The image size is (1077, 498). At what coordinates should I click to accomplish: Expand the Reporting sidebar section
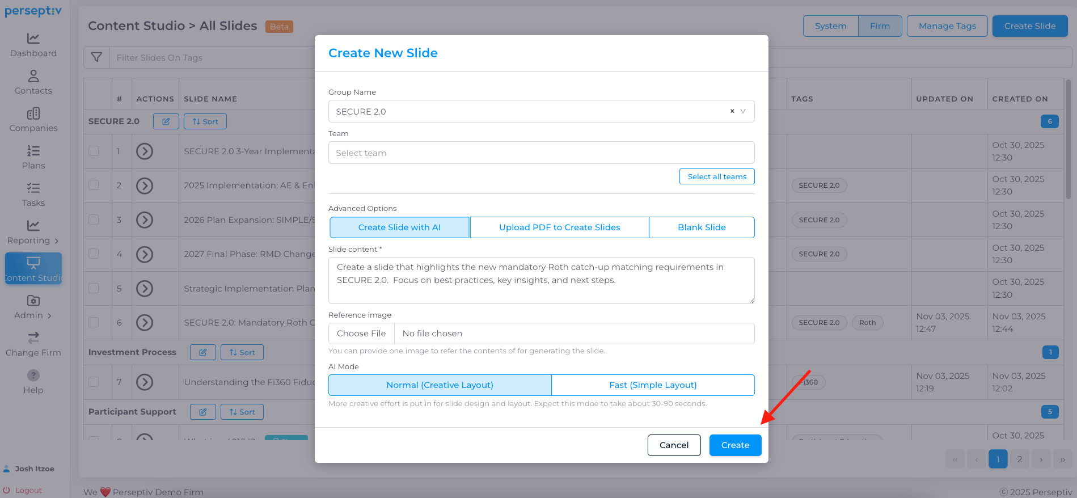click(x=33, y=232)
